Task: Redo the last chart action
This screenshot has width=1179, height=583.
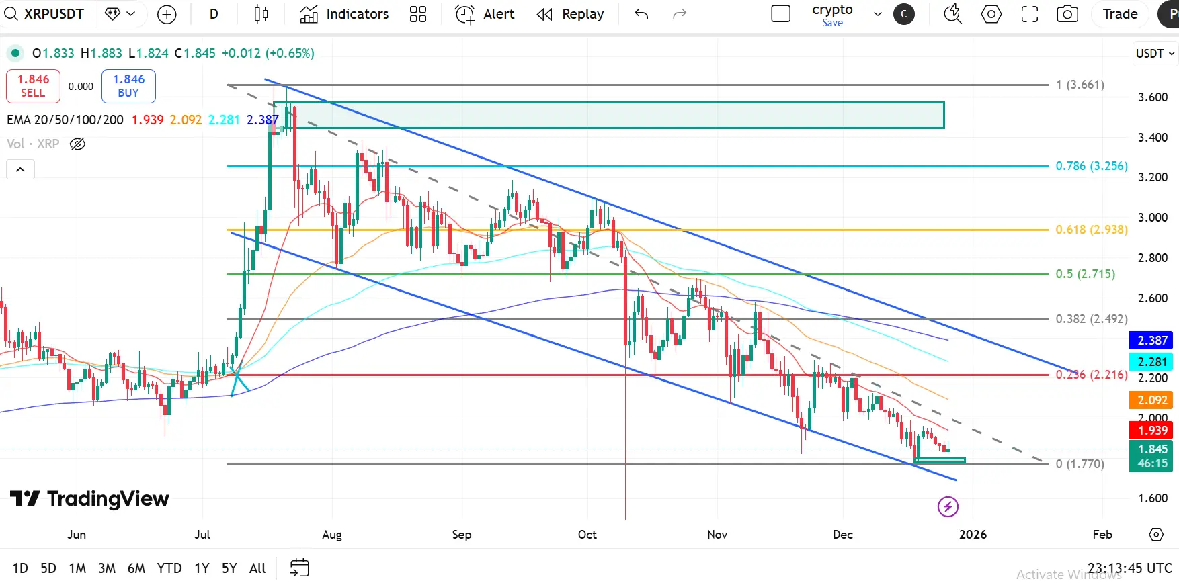Action: 680,14
